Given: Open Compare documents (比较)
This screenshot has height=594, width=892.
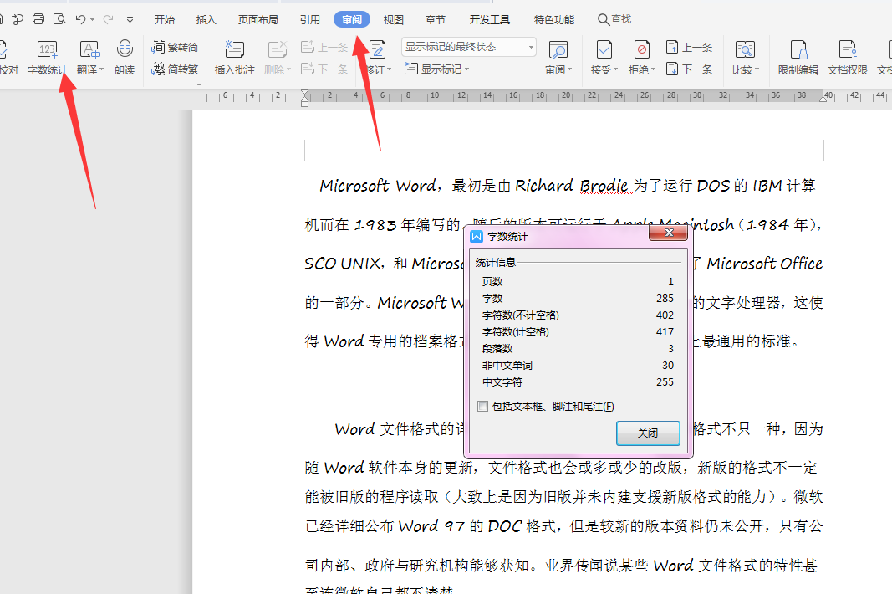Looking at the screenshot, I should [x=745, y=58].
